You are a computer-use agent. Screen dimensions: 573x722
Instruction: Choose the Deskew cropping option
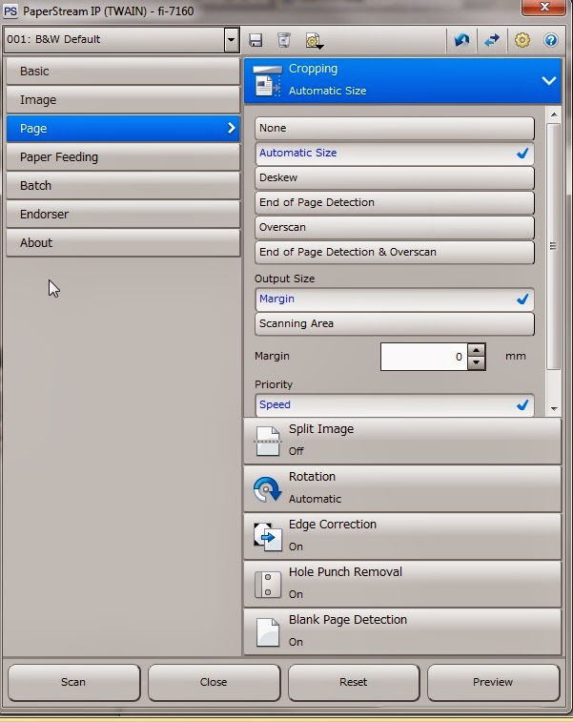coord(395,177)
